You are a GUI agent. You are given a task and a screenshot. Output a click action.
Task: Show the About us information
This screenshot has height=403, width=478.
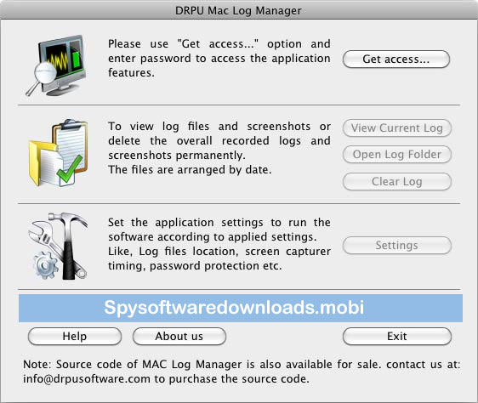click(179, 337)
